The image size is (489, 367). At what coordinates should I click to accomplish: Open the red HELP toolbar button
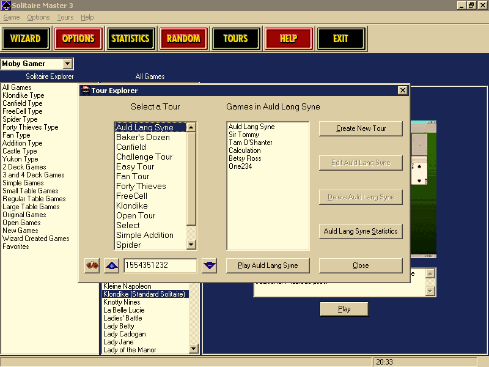click(289, 39)
